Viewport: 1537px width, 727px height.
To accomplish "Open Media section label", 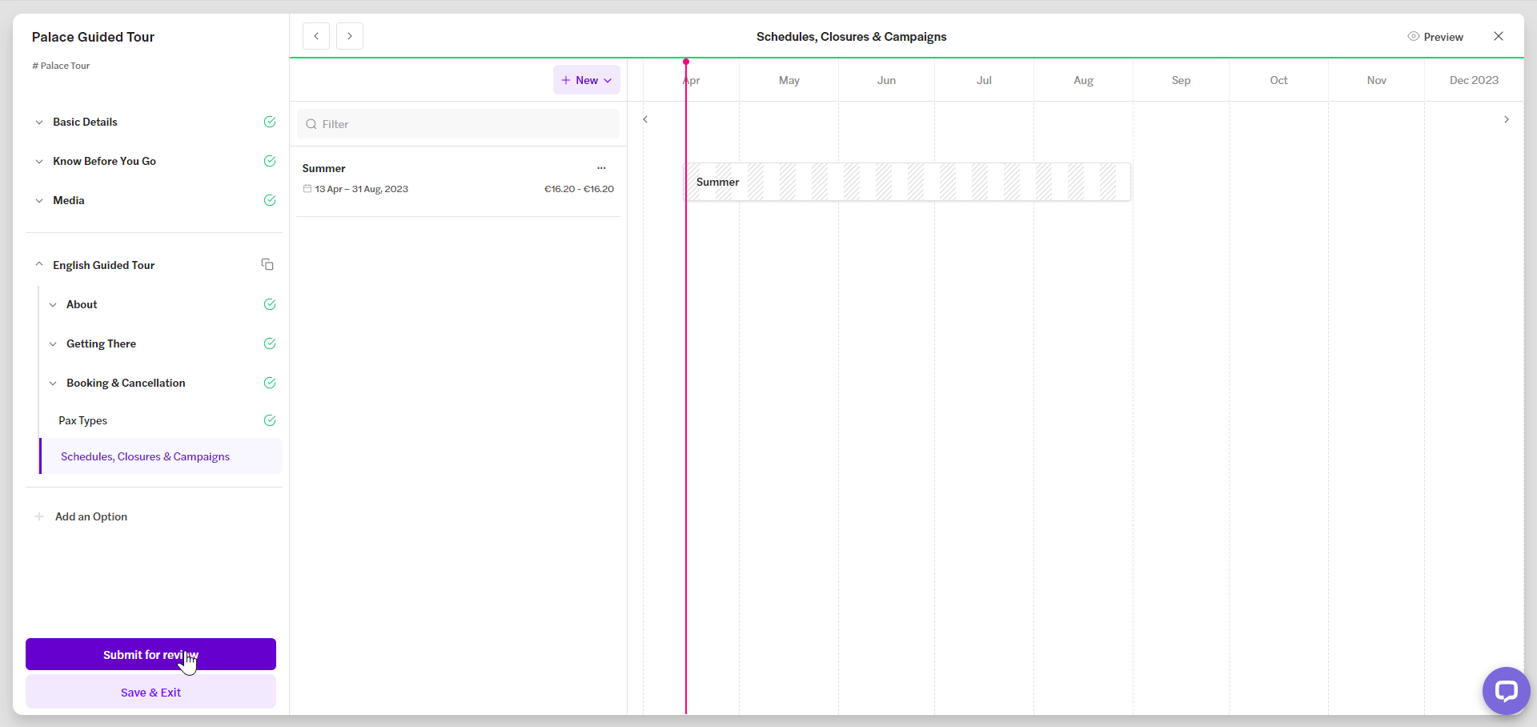I will [x=68, y=200].
